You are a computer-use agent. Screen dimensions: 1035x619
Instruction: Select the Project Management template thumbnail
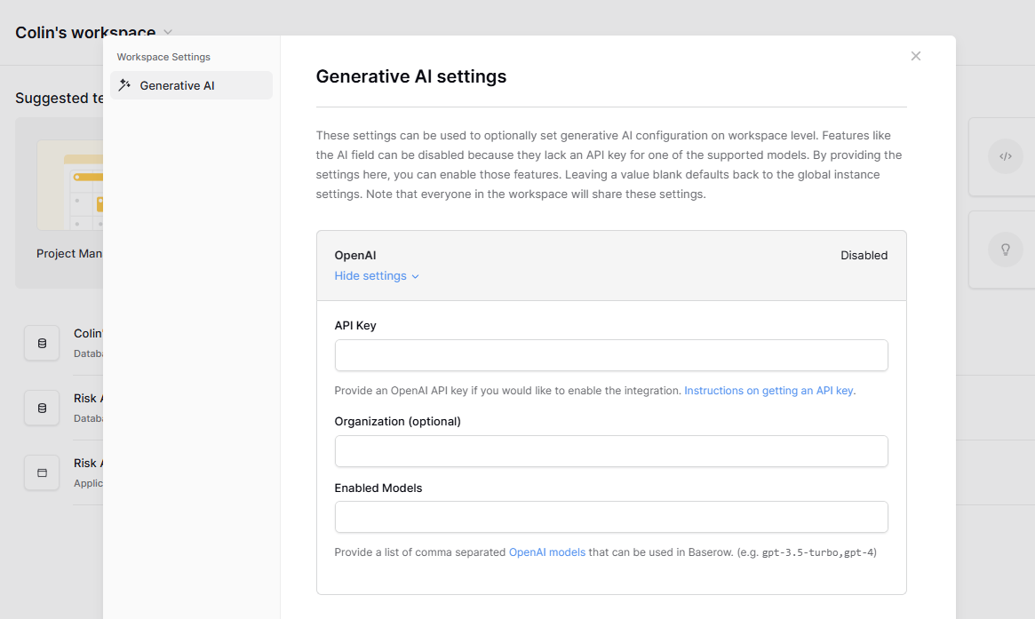69,185
